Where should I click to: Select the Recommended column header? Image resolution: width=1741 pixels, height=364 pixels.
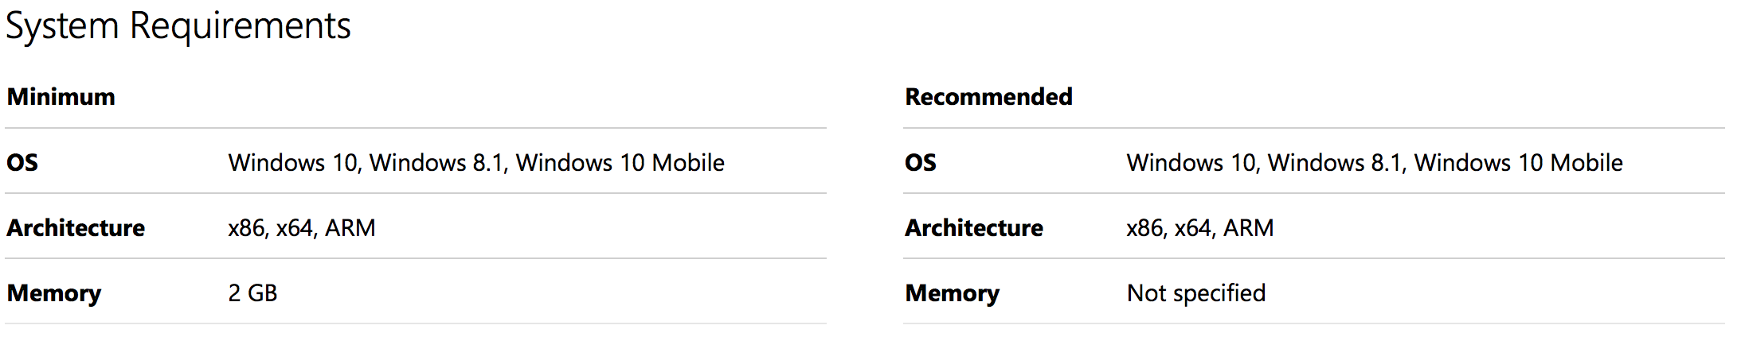[x=988, y=97]
